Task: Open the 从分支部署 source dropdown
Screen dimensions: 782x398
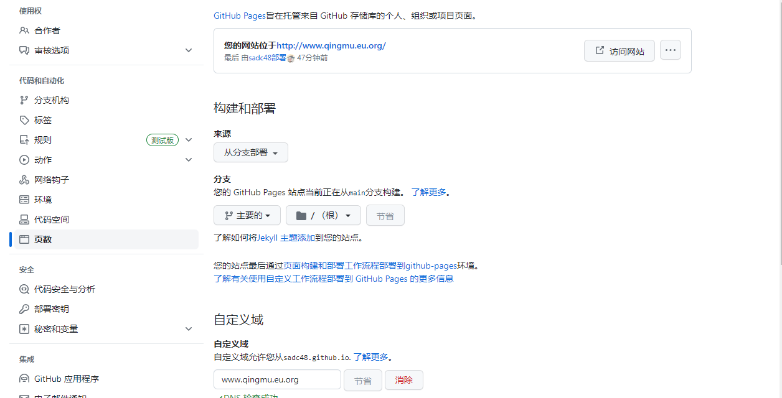Action: [251, 152]
